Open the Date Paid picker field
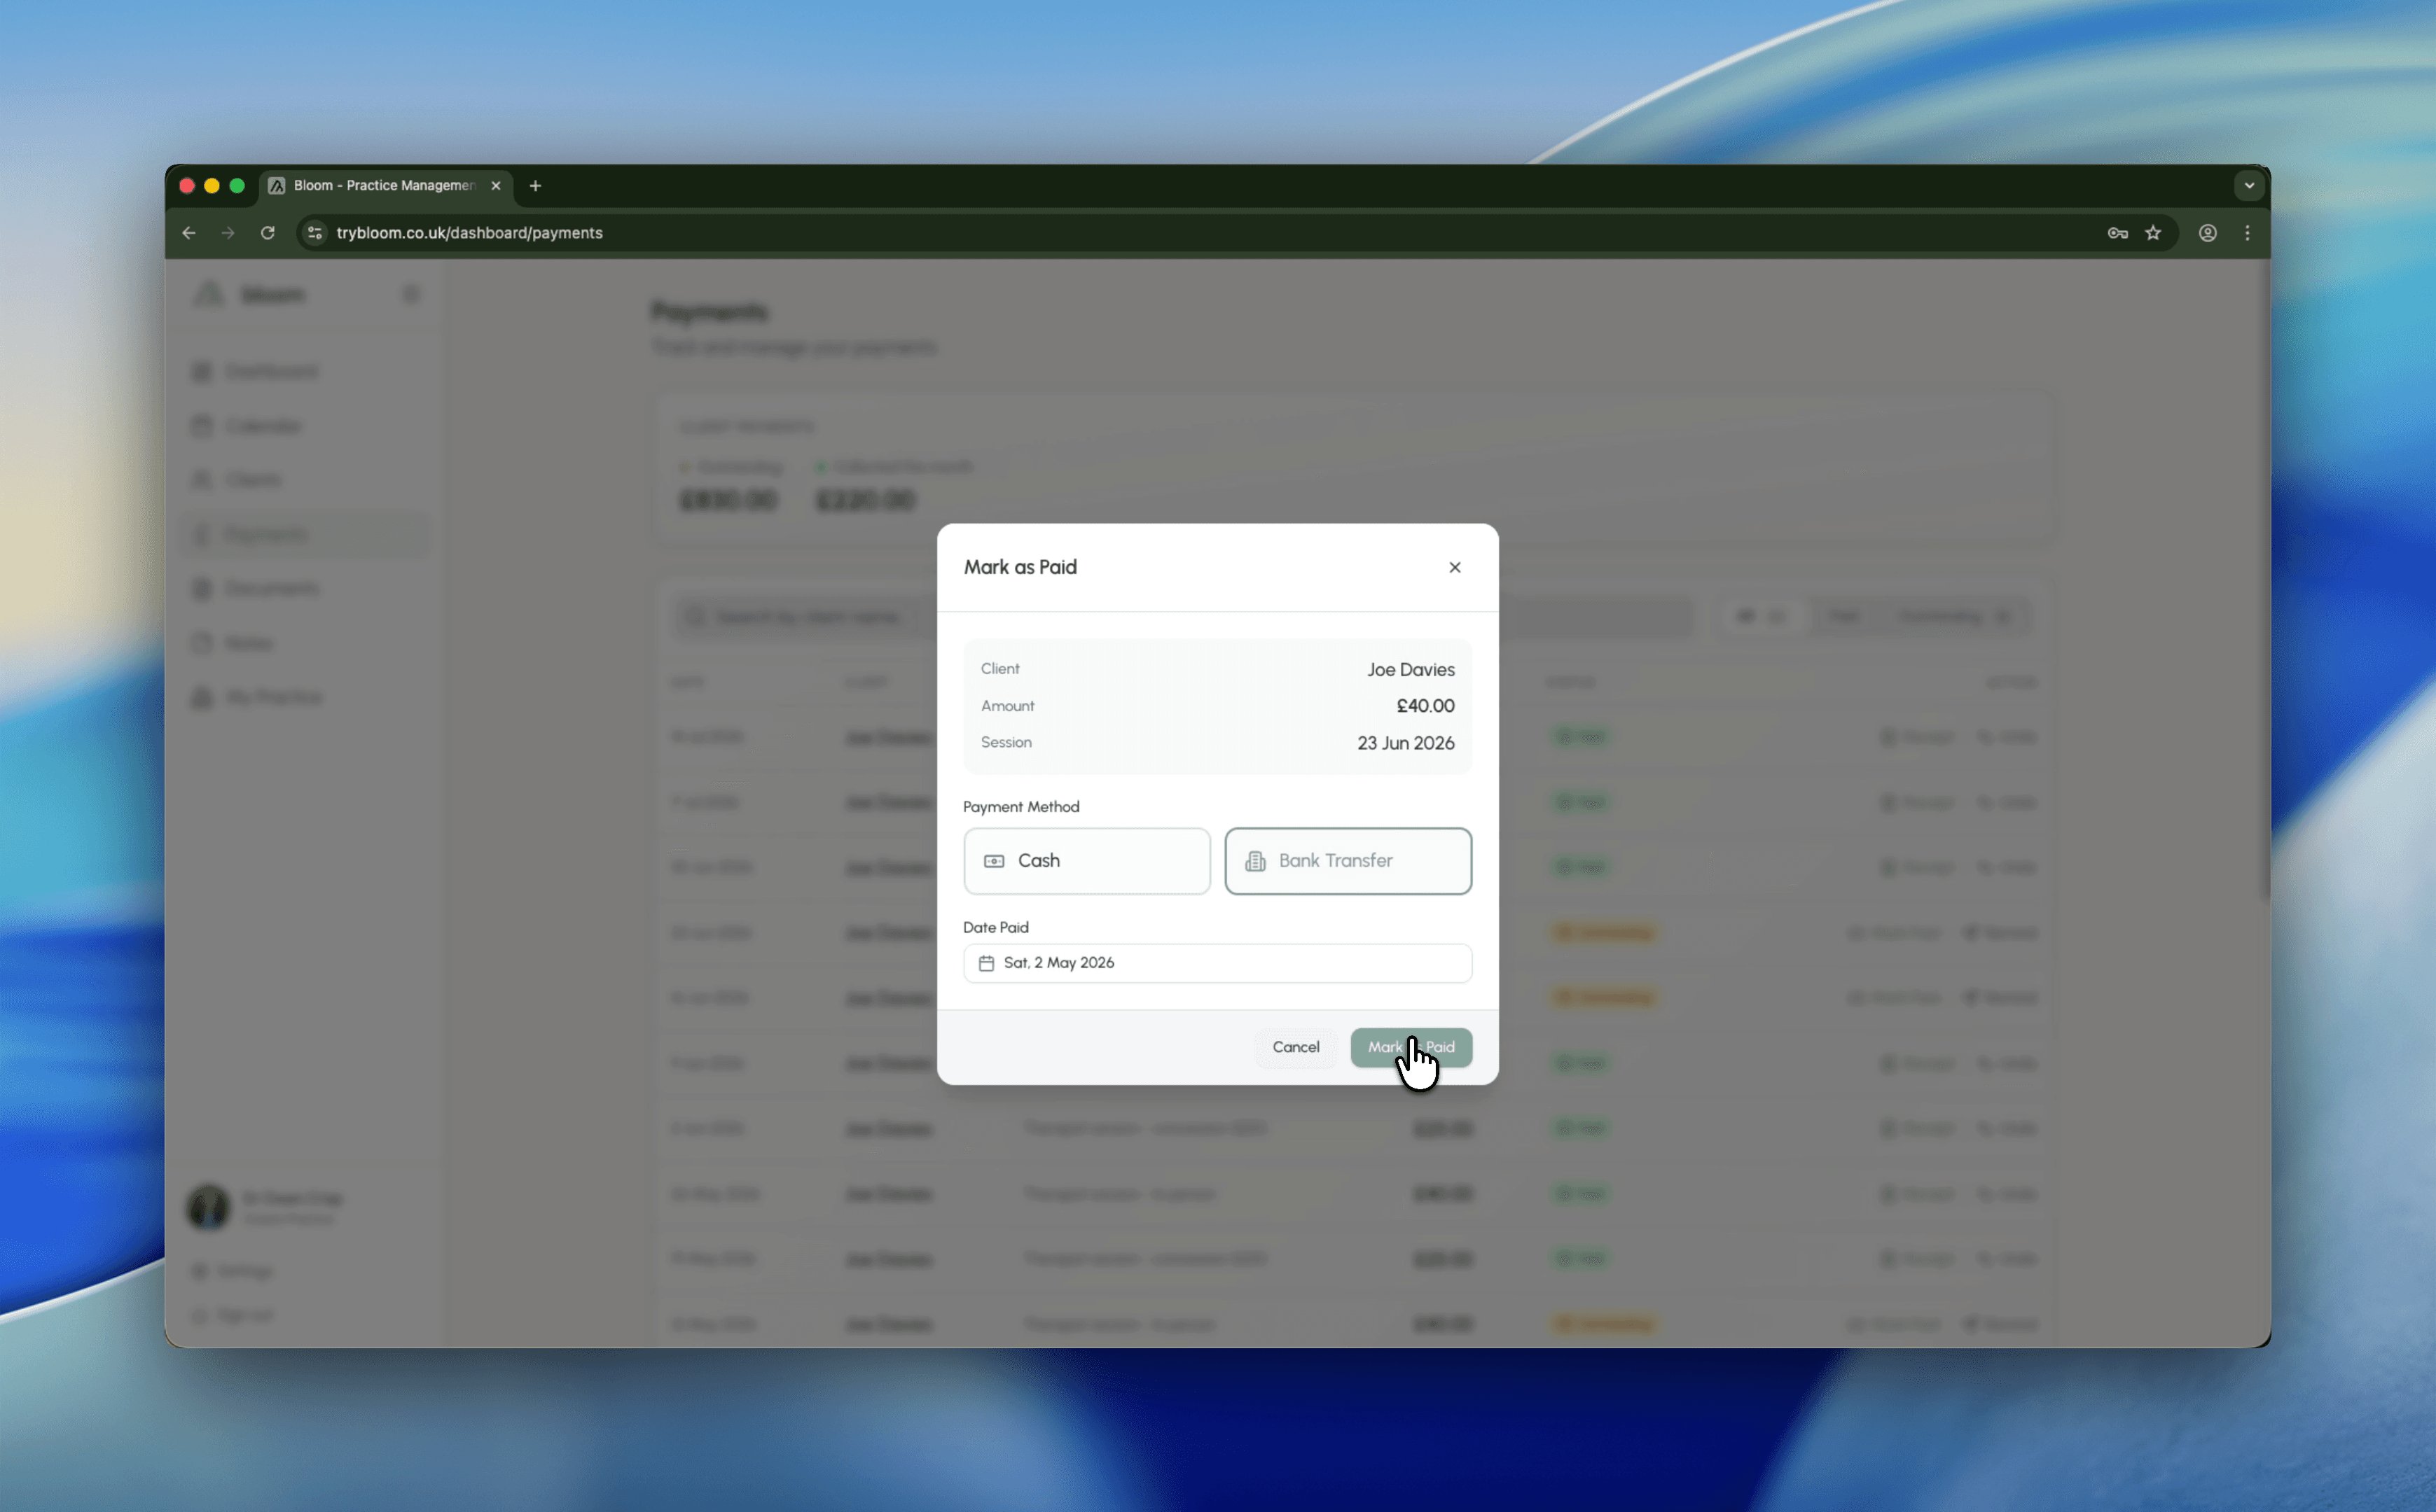The width and height of the screenshot is (2436, 1512). [1217, 963]
